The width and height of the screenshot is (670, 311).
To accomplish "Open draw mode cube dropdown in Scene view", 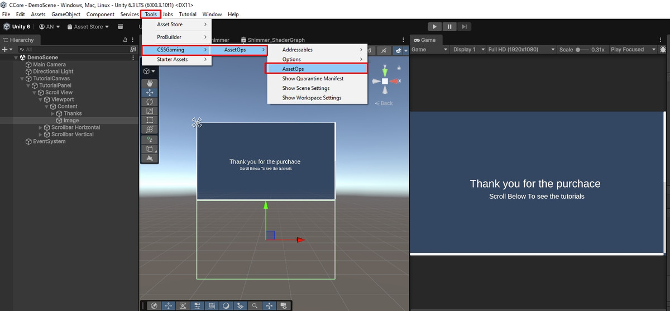I will click(x=150, y=71).
